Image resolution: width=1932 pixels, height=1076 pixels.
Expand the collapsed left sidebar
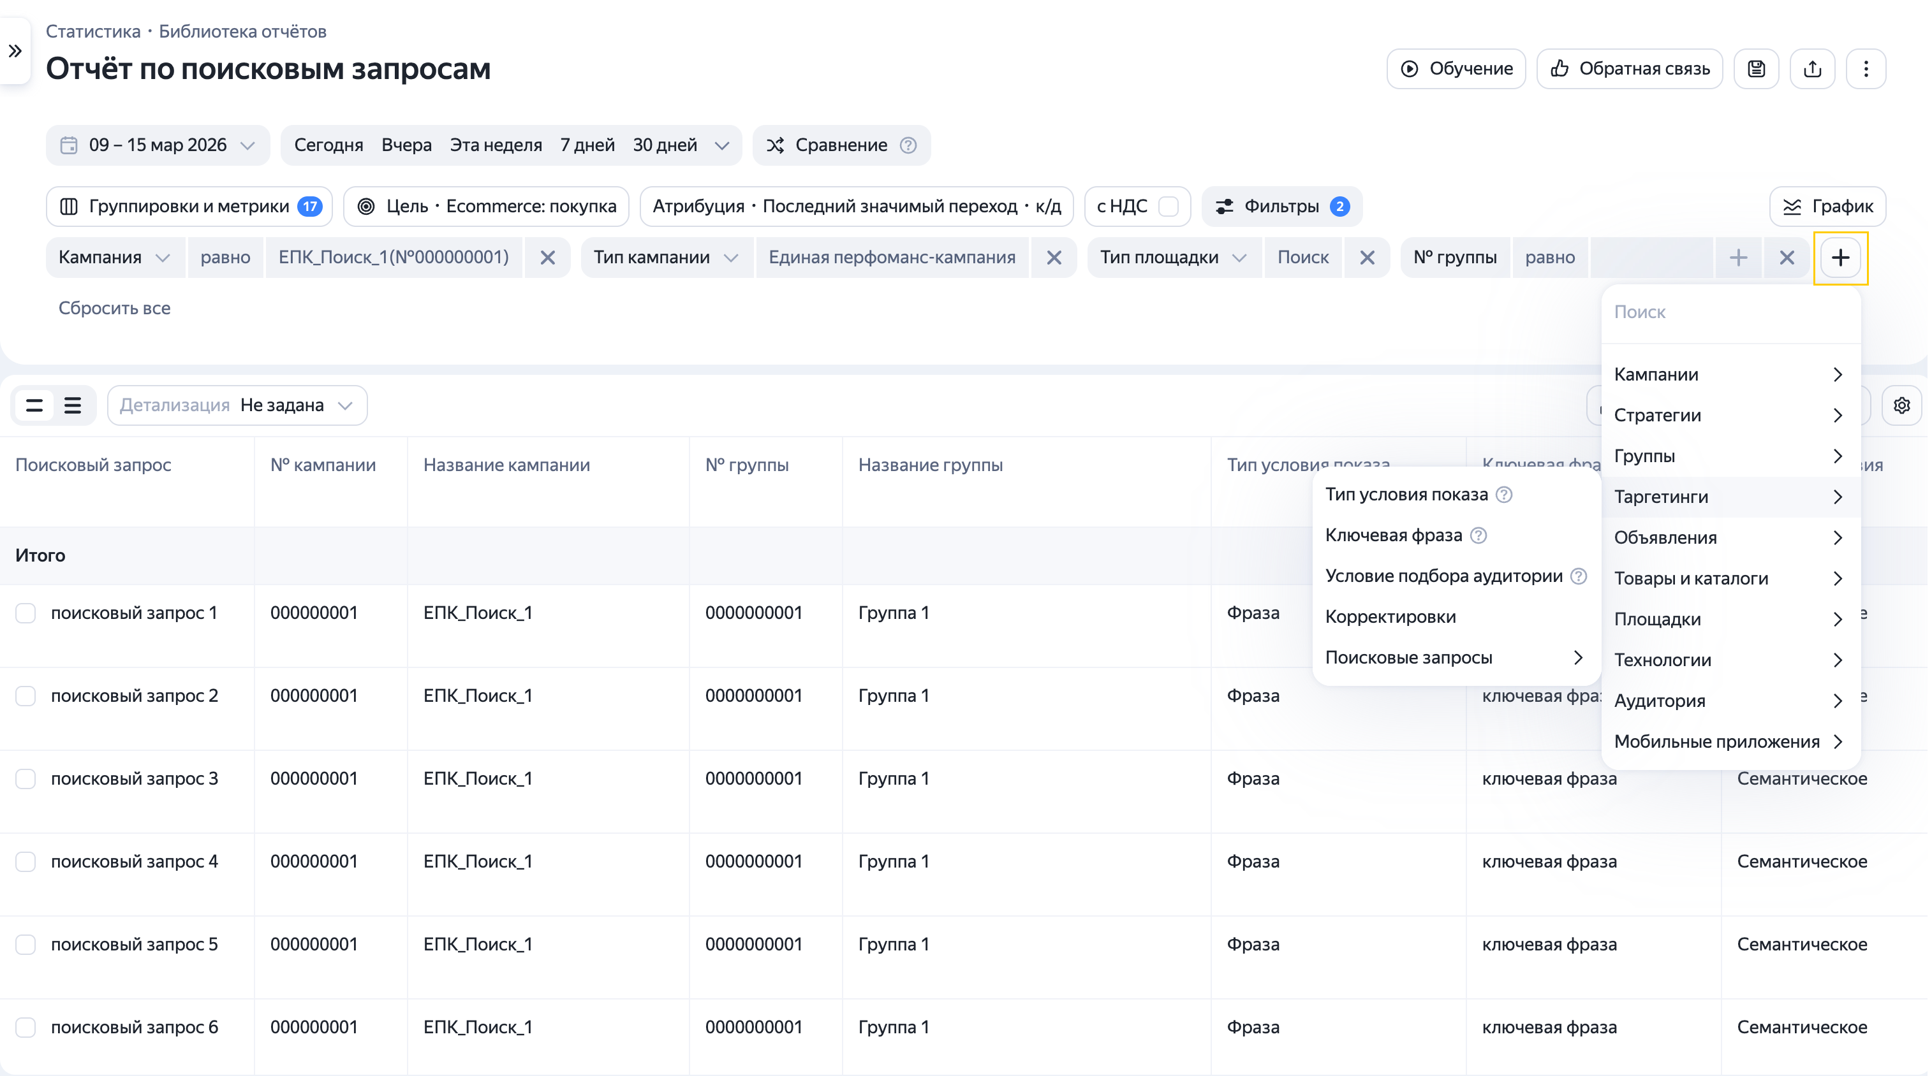[15, 51]
